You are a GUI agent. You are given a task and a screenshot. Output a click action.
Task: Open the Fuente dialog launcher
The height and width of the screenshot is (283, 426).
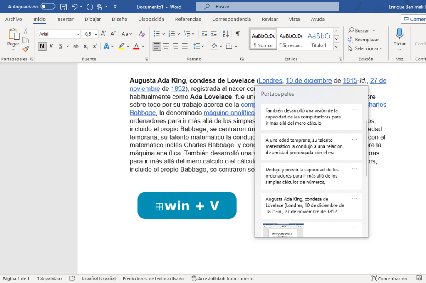tap(146, 59)
